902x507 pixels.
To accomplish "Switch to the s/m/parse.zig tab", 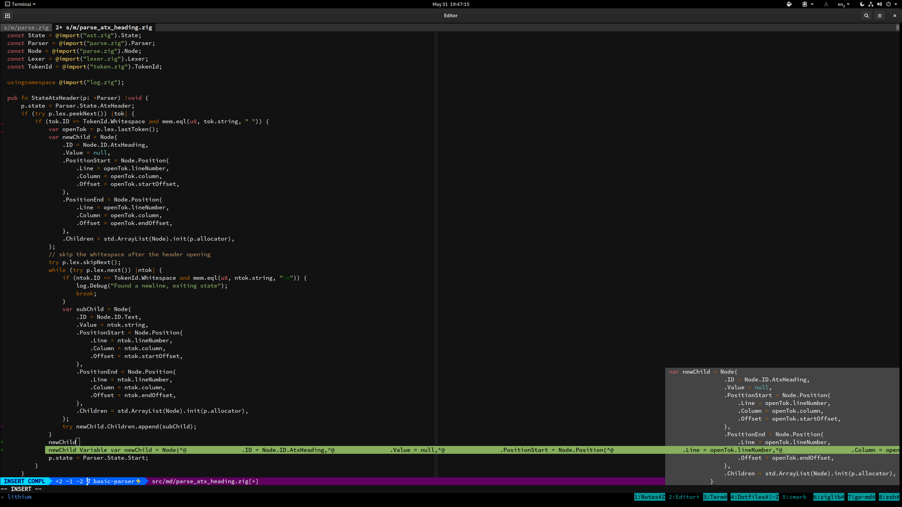I will coord(26,27).
